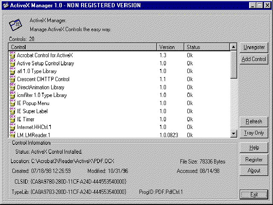Click the Status column header
This screenshot has width=273, height=205.
tap(206, 47)
